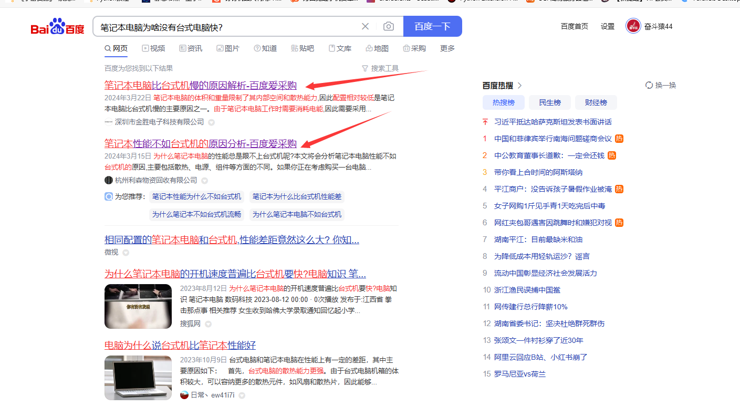This screenshot has height=407, width=740.
Task: Click the laptop photo thumbnail
Action: (x=138, y=378)
